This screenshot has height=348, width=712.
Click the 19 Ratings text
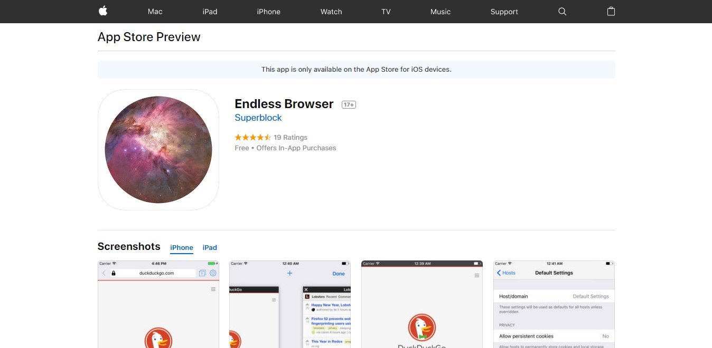[x=291, y=138]
